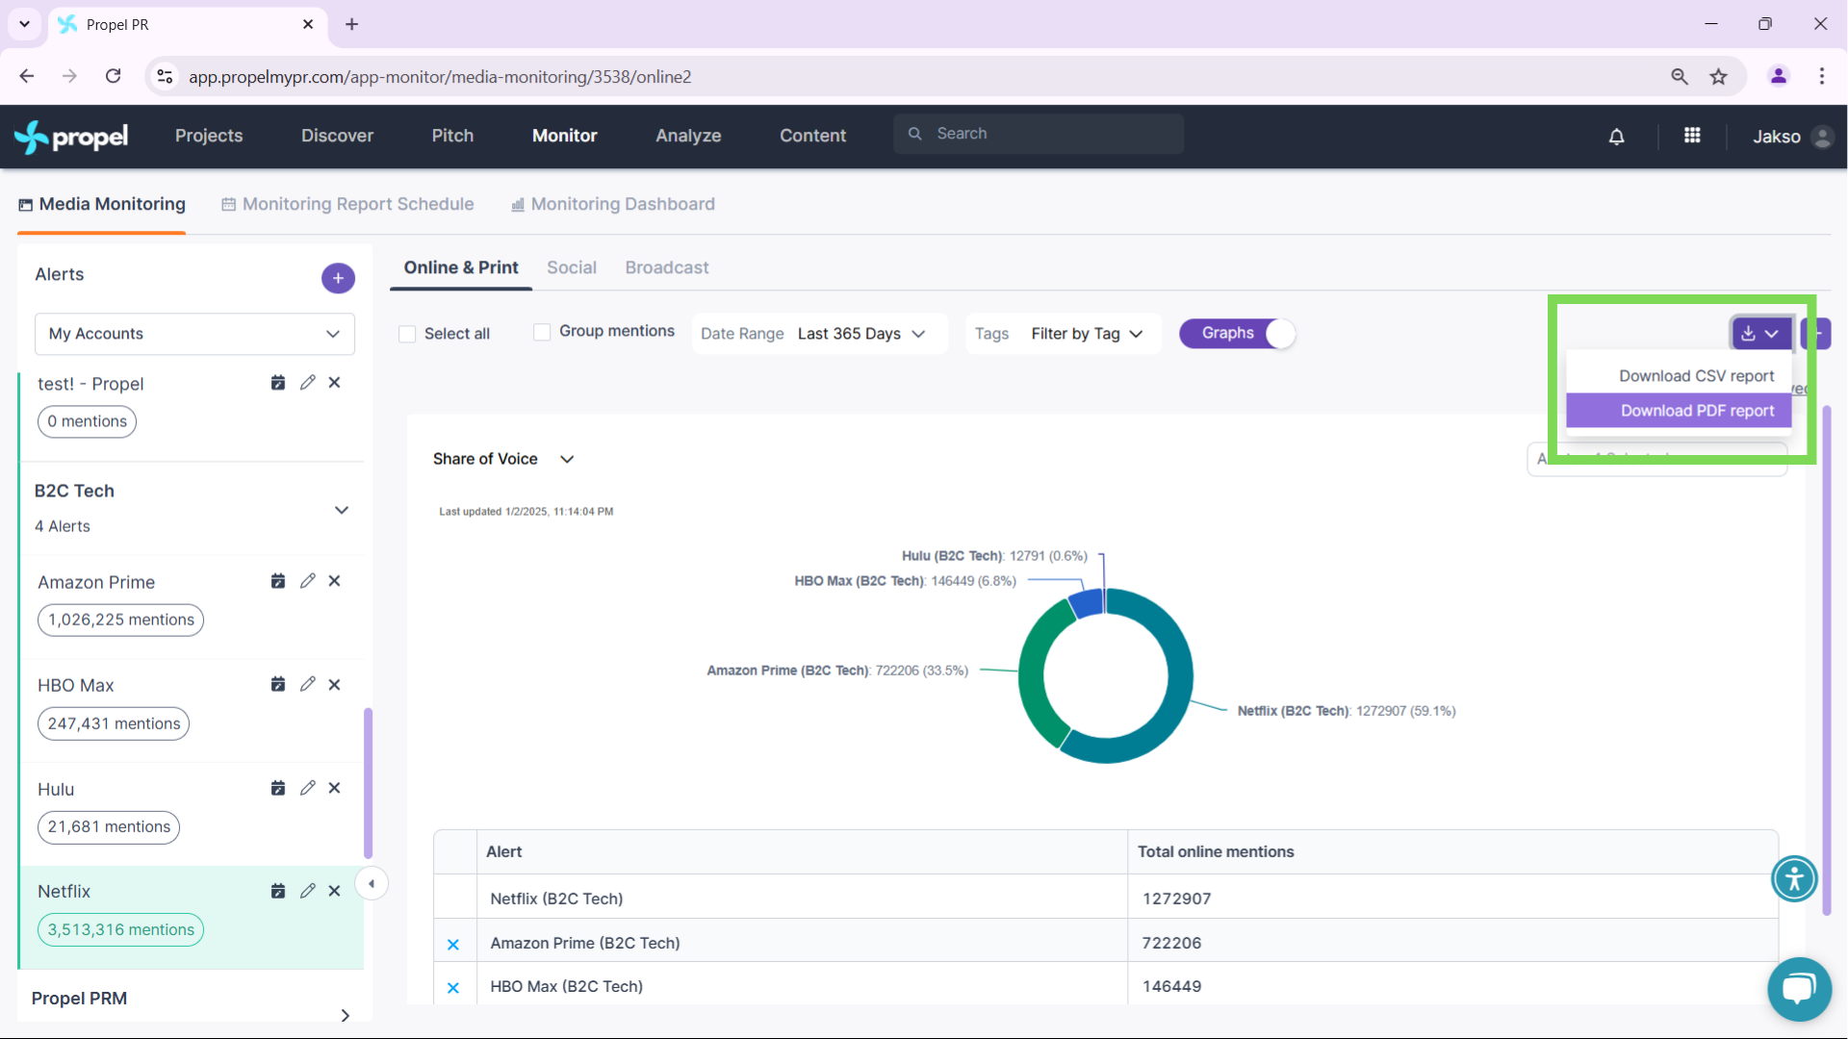Viewport: 1848px width, 1039px height.
Task: Open schedule for Amazon Prime alert
Action: pyautogui.click(x=278, y=581)
